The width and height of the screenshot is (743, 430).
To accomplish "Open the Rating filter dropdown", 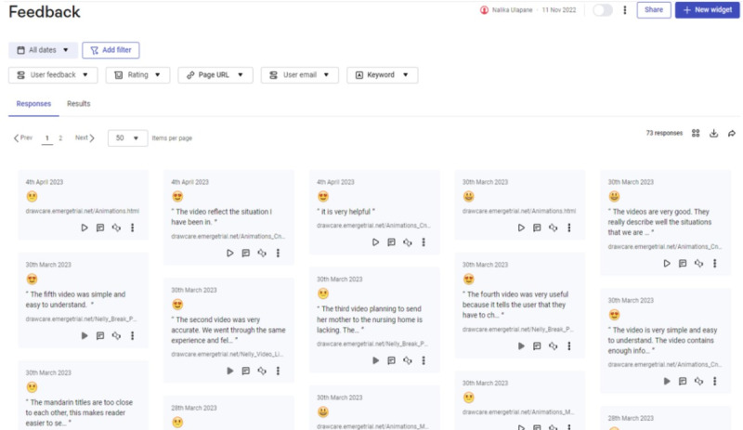I will (x=137, y=75).
